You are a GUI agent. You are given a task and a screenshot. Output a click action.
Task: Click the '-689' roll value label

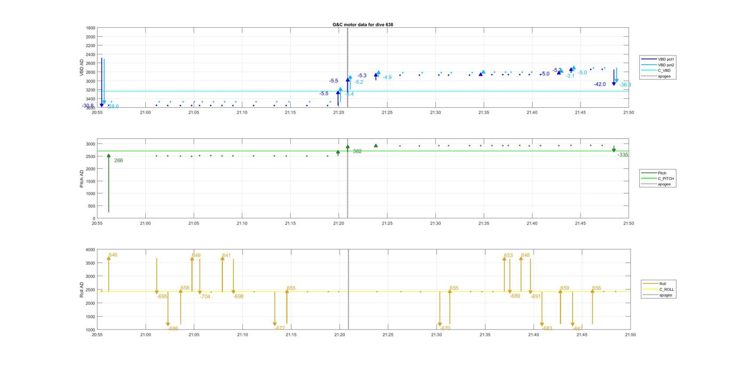(x=515, y=296)
